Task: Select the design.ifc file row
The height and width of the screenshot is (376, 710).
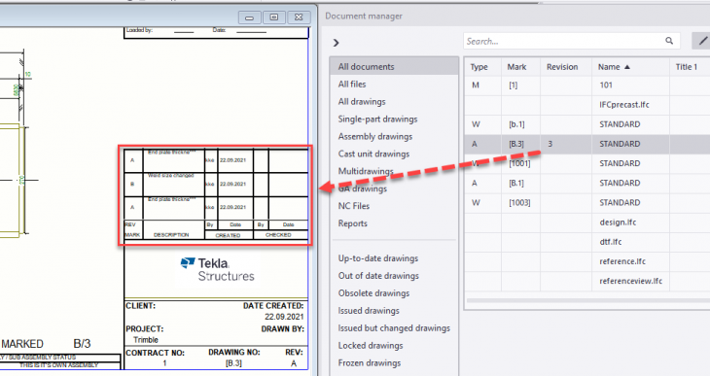Action: click(x=587, y=222)
